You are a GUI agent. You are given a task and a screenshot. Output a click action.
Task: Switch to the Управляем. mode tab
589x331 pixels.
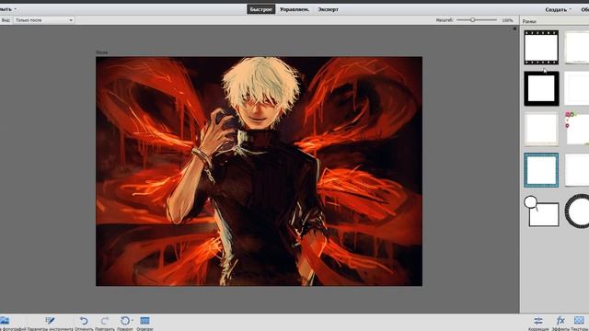click(x=294, y=9)
